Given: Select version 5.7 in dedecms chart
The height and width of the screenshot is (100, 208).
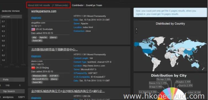Looking at the screenshot, I should click(x=3, y=21).
